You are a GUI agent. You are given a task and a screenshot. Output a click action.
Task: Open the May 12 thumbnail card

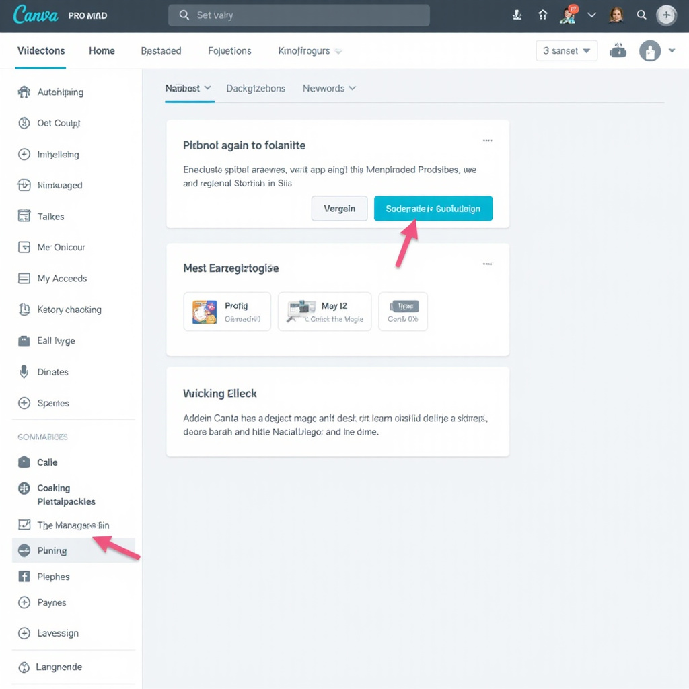[324, 312]
